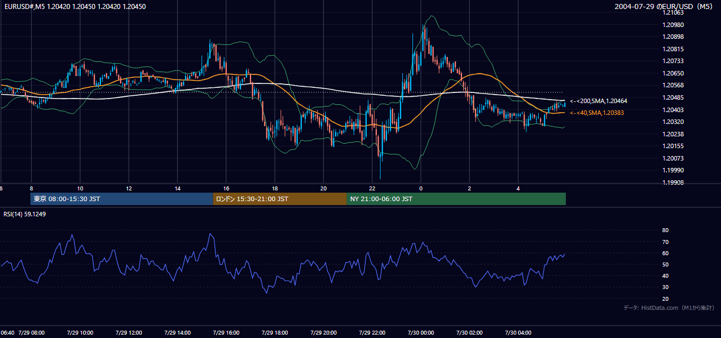Click price axis label 1.19908

(x=673, y=183)
